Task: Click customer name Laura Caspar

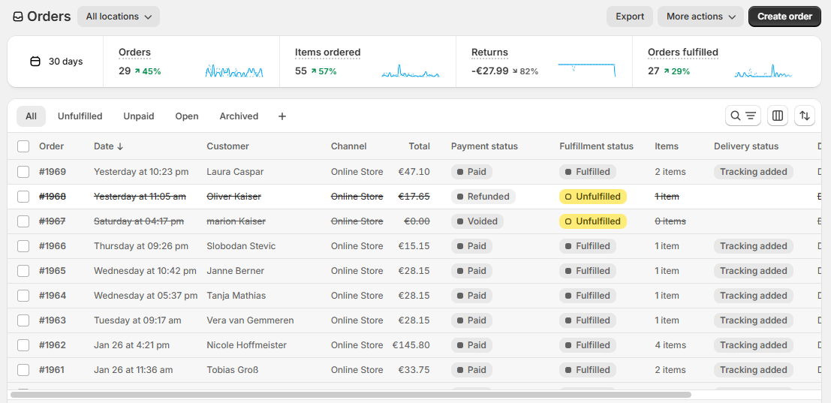Action: tap(235, 172)
